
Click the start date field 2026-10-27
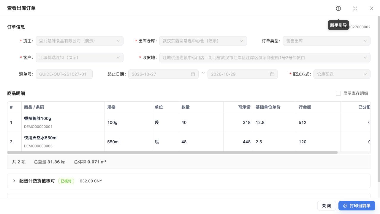pos(163,74)
